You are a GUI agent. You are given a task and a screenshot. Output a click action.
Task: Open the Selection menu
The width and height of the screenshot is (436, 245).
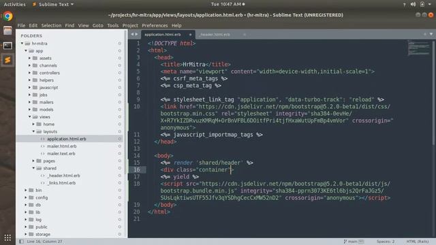(x=51, y=25)
